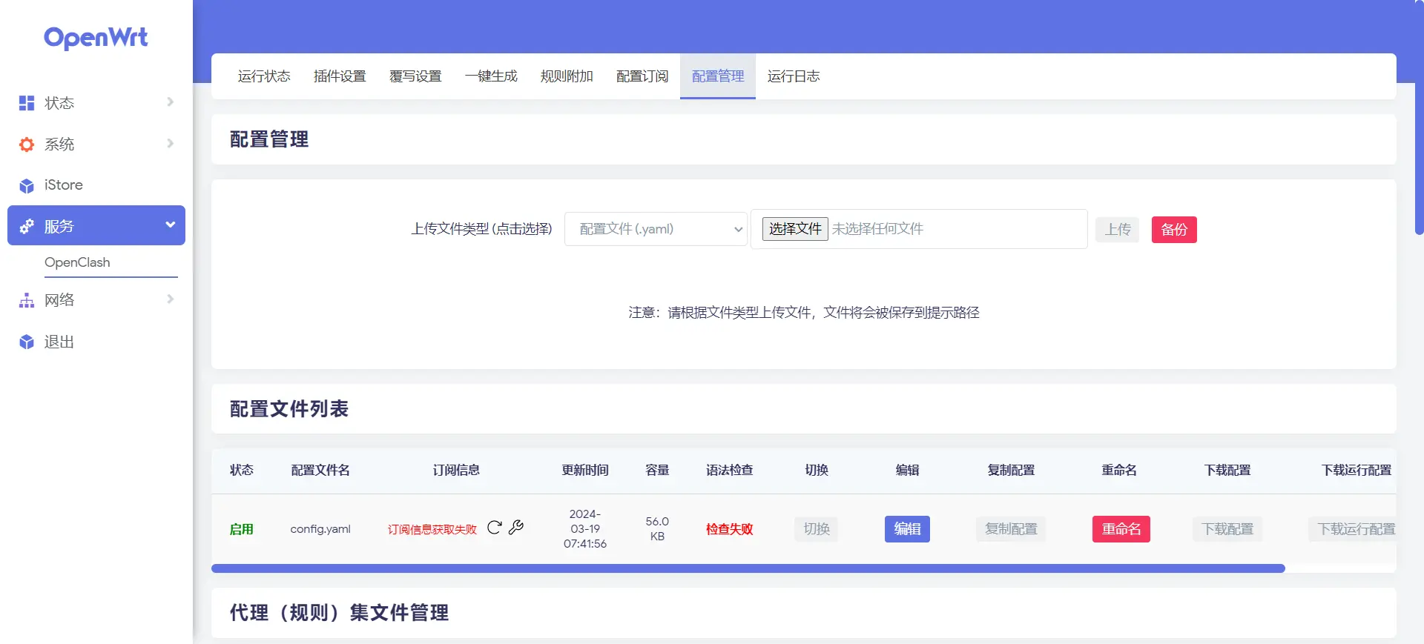
Task: Open the upload file type dropdown
Action: coord(656,229)
